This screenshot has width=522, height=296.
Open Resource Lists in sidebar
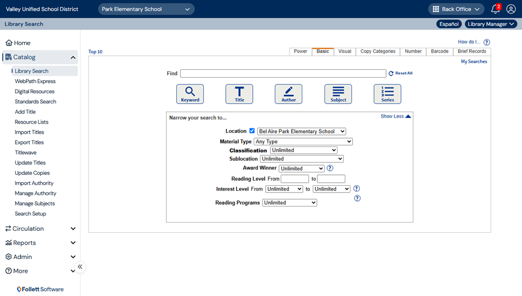pos(32,122)
